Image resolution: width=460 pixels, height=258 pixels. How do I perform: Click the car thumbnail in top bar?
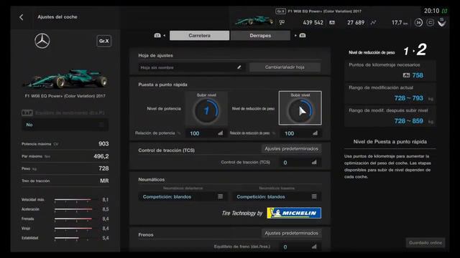pyautogui.click(x=254, y=21)
